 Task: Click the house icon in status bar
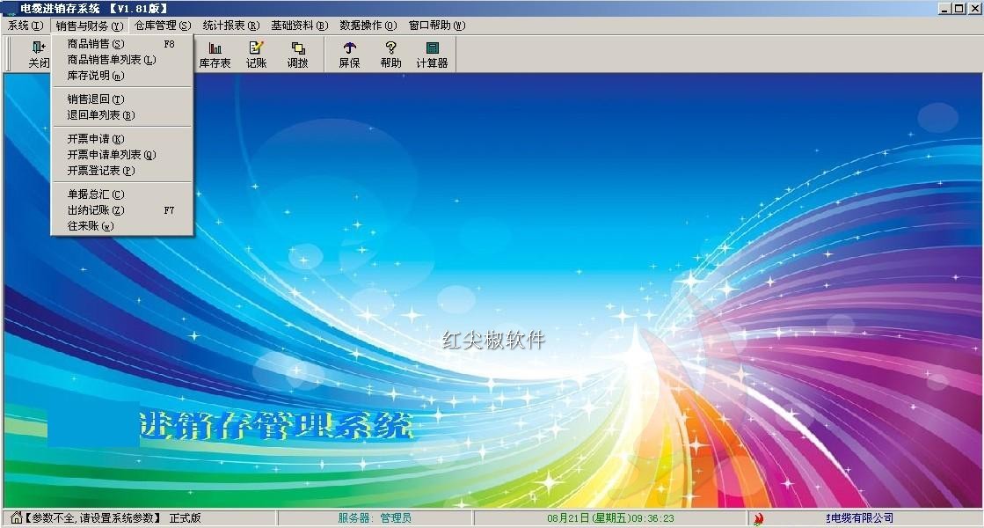tap(17, 518)
